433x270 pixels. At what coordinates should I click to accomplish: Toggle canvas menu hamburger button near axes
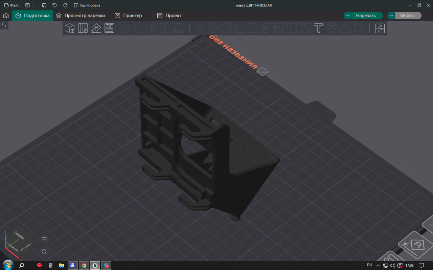point(44,239)
